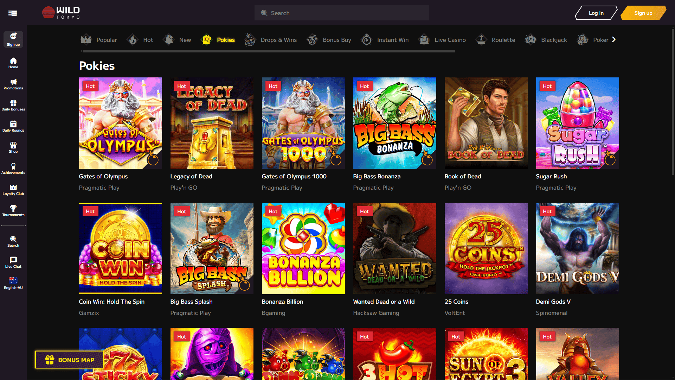675x380 pixels.
Task: Select the Instant Win category tab
Action: point(385,40)
